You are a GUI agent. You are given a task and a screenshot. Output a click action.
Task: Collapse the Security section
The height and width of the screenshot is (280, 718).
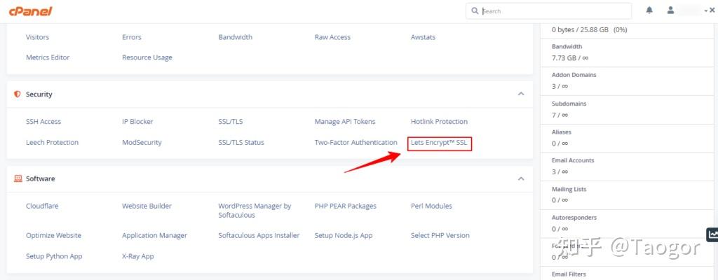(520, 94)
